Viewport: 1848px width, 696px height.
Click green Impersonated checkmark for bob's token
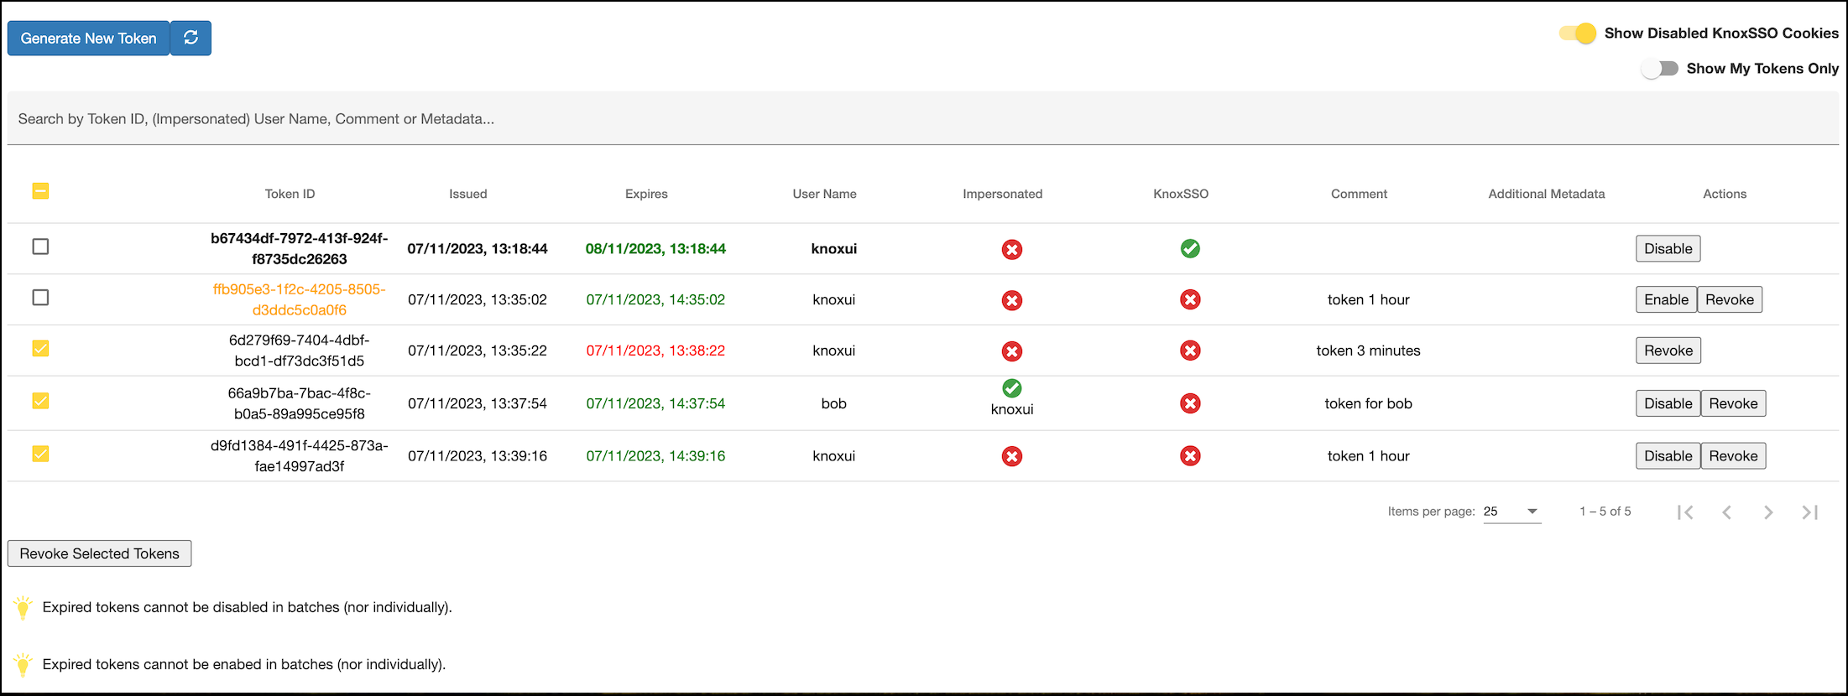pos(1011,388)
